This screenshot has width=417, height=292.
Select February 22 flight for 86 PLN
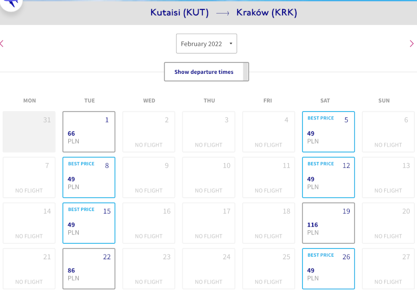tap(89, 269)
